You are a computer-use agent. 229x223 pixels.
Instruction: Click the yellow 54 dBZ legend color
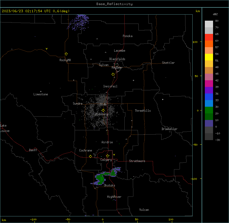coord(209,57)
